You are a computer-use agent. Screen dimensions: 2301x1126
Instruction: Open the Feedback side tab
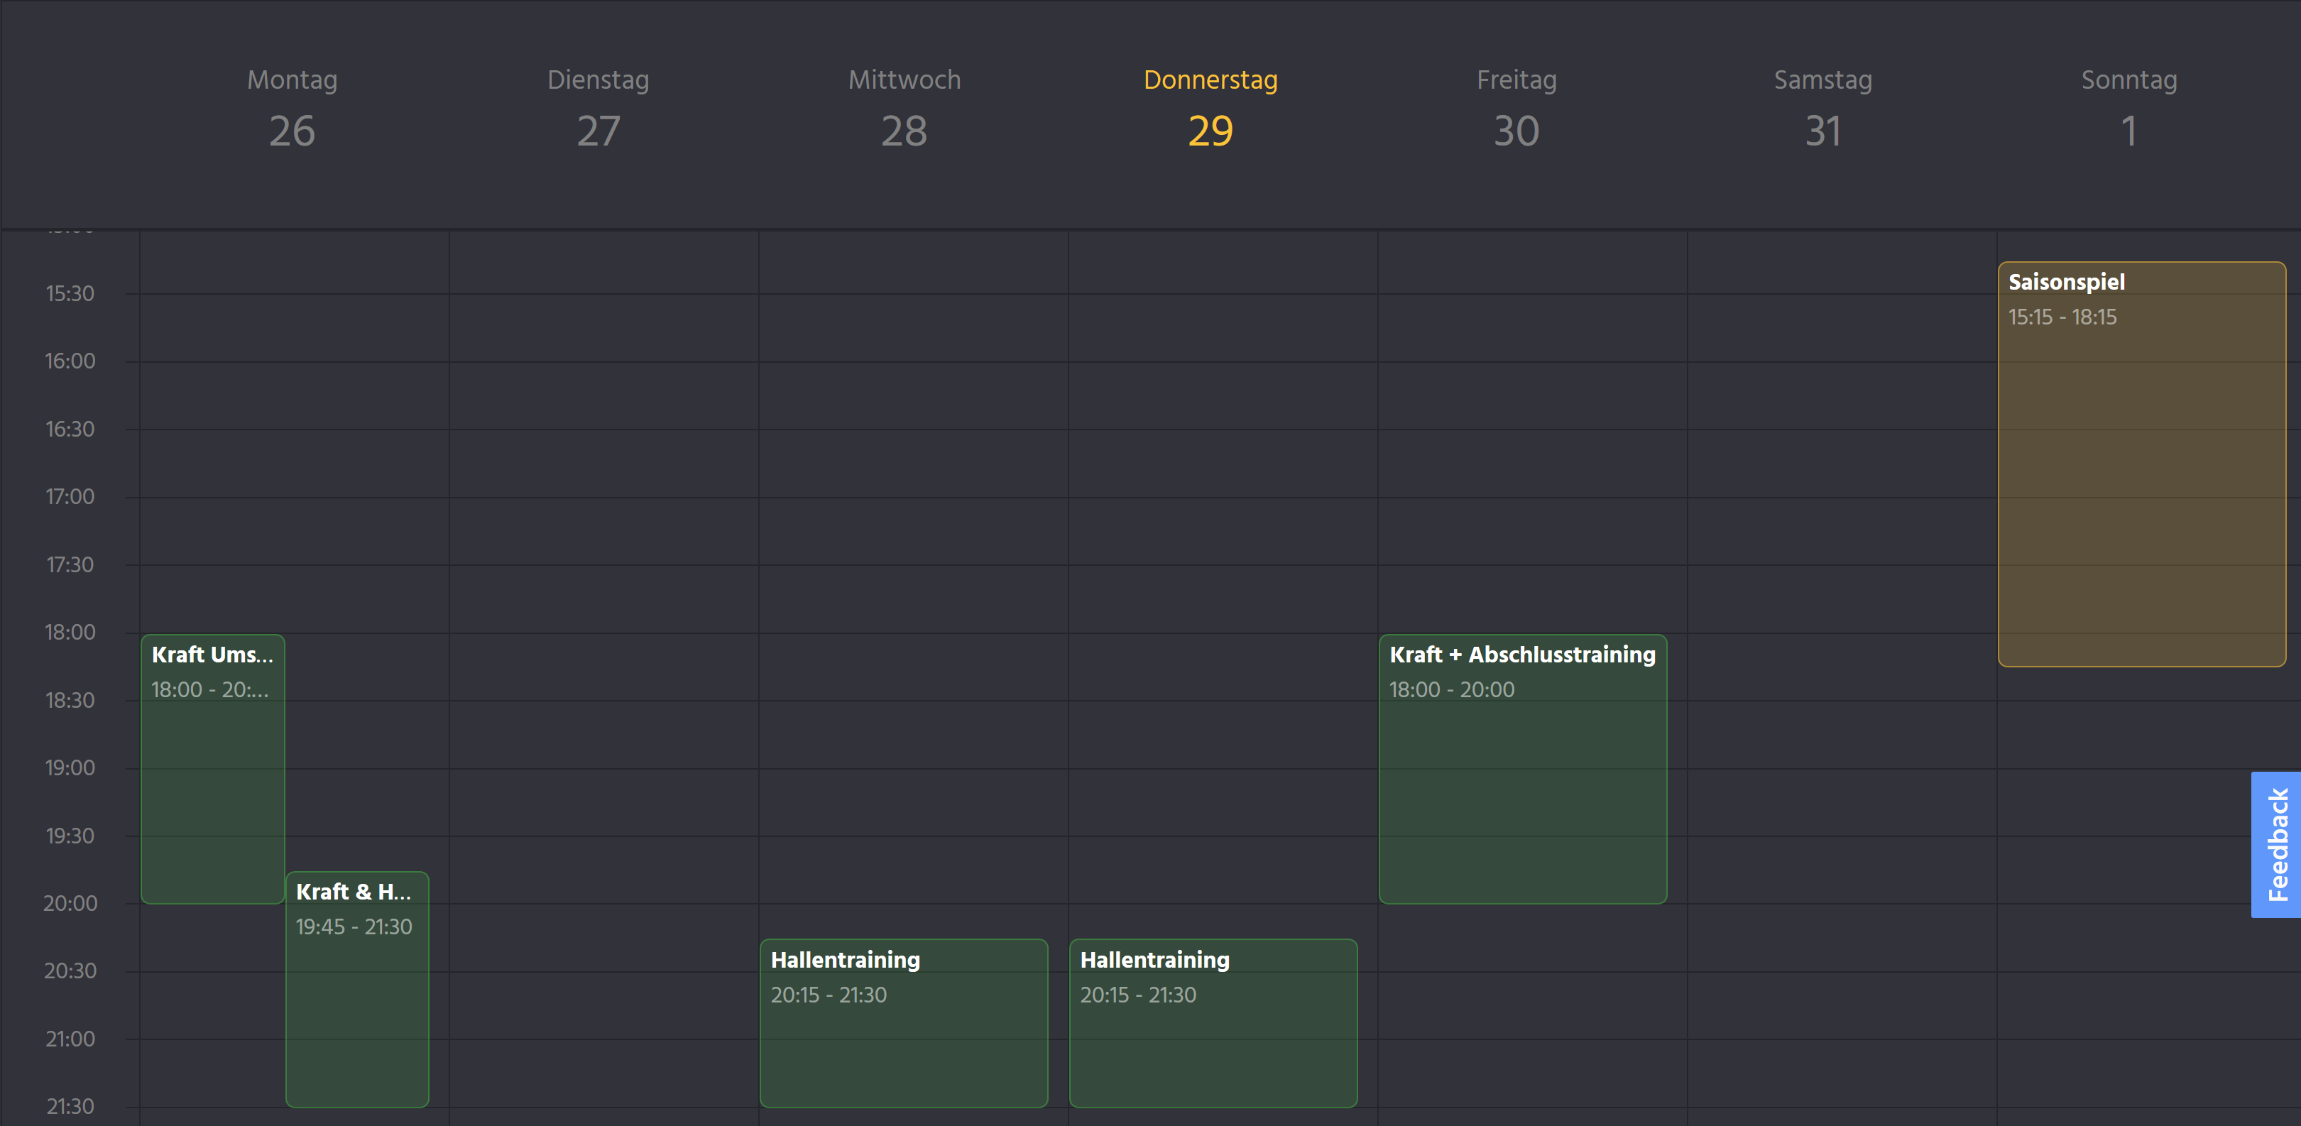pos(2276,844)
